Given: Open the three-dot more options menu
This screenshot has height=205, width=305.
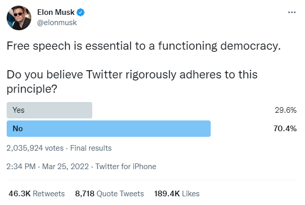Looking at the screenshot, I should [x=292, y=12].
